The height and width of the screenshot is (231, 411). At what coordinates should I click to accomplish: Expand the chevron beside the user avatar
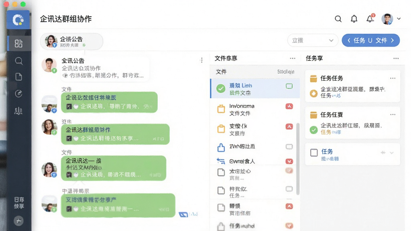click(399, 19)
